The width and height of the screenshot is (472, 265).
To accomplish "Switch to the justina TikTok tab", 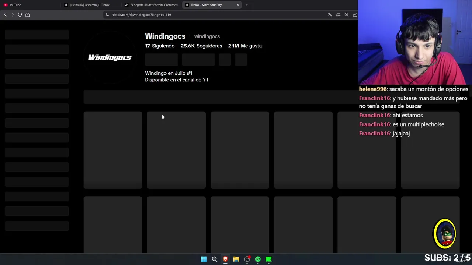I will (91, 5).
